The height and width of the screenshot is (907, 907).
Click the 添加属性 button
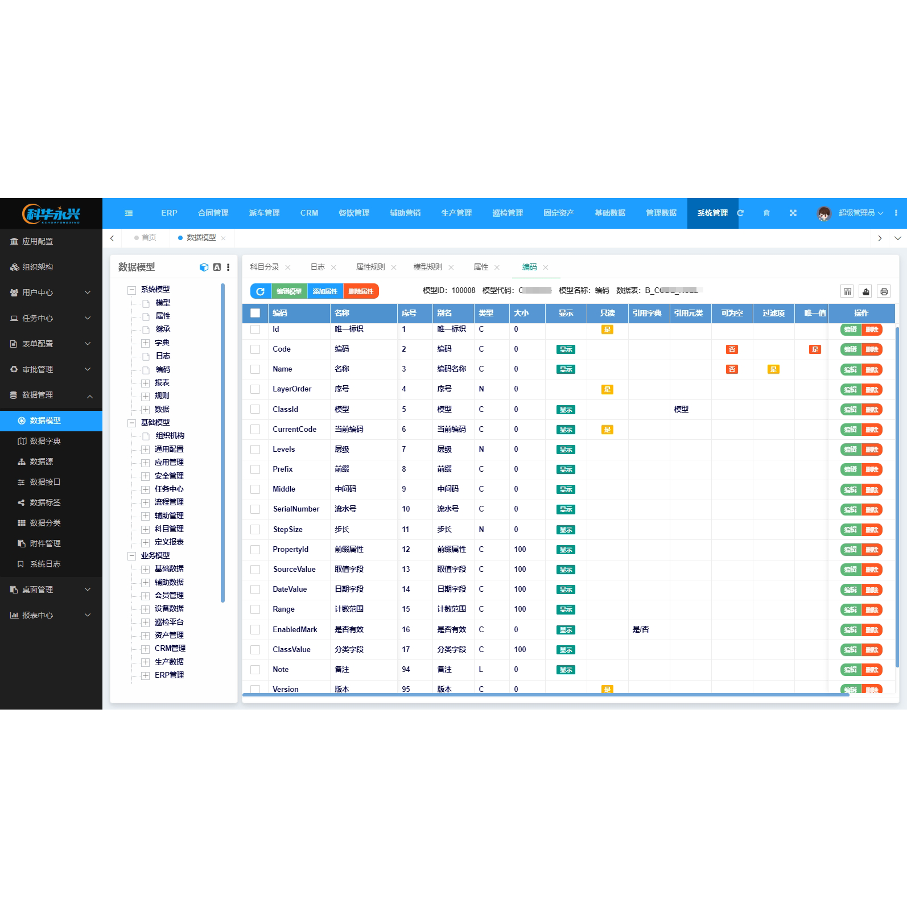325,291
